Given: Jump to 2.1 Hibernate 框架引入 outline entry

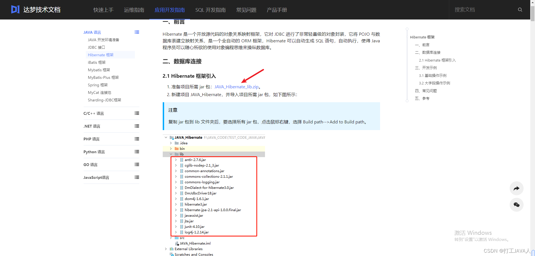Looking at the screenshot, I should pyautogui.click(x=437, y=60).
